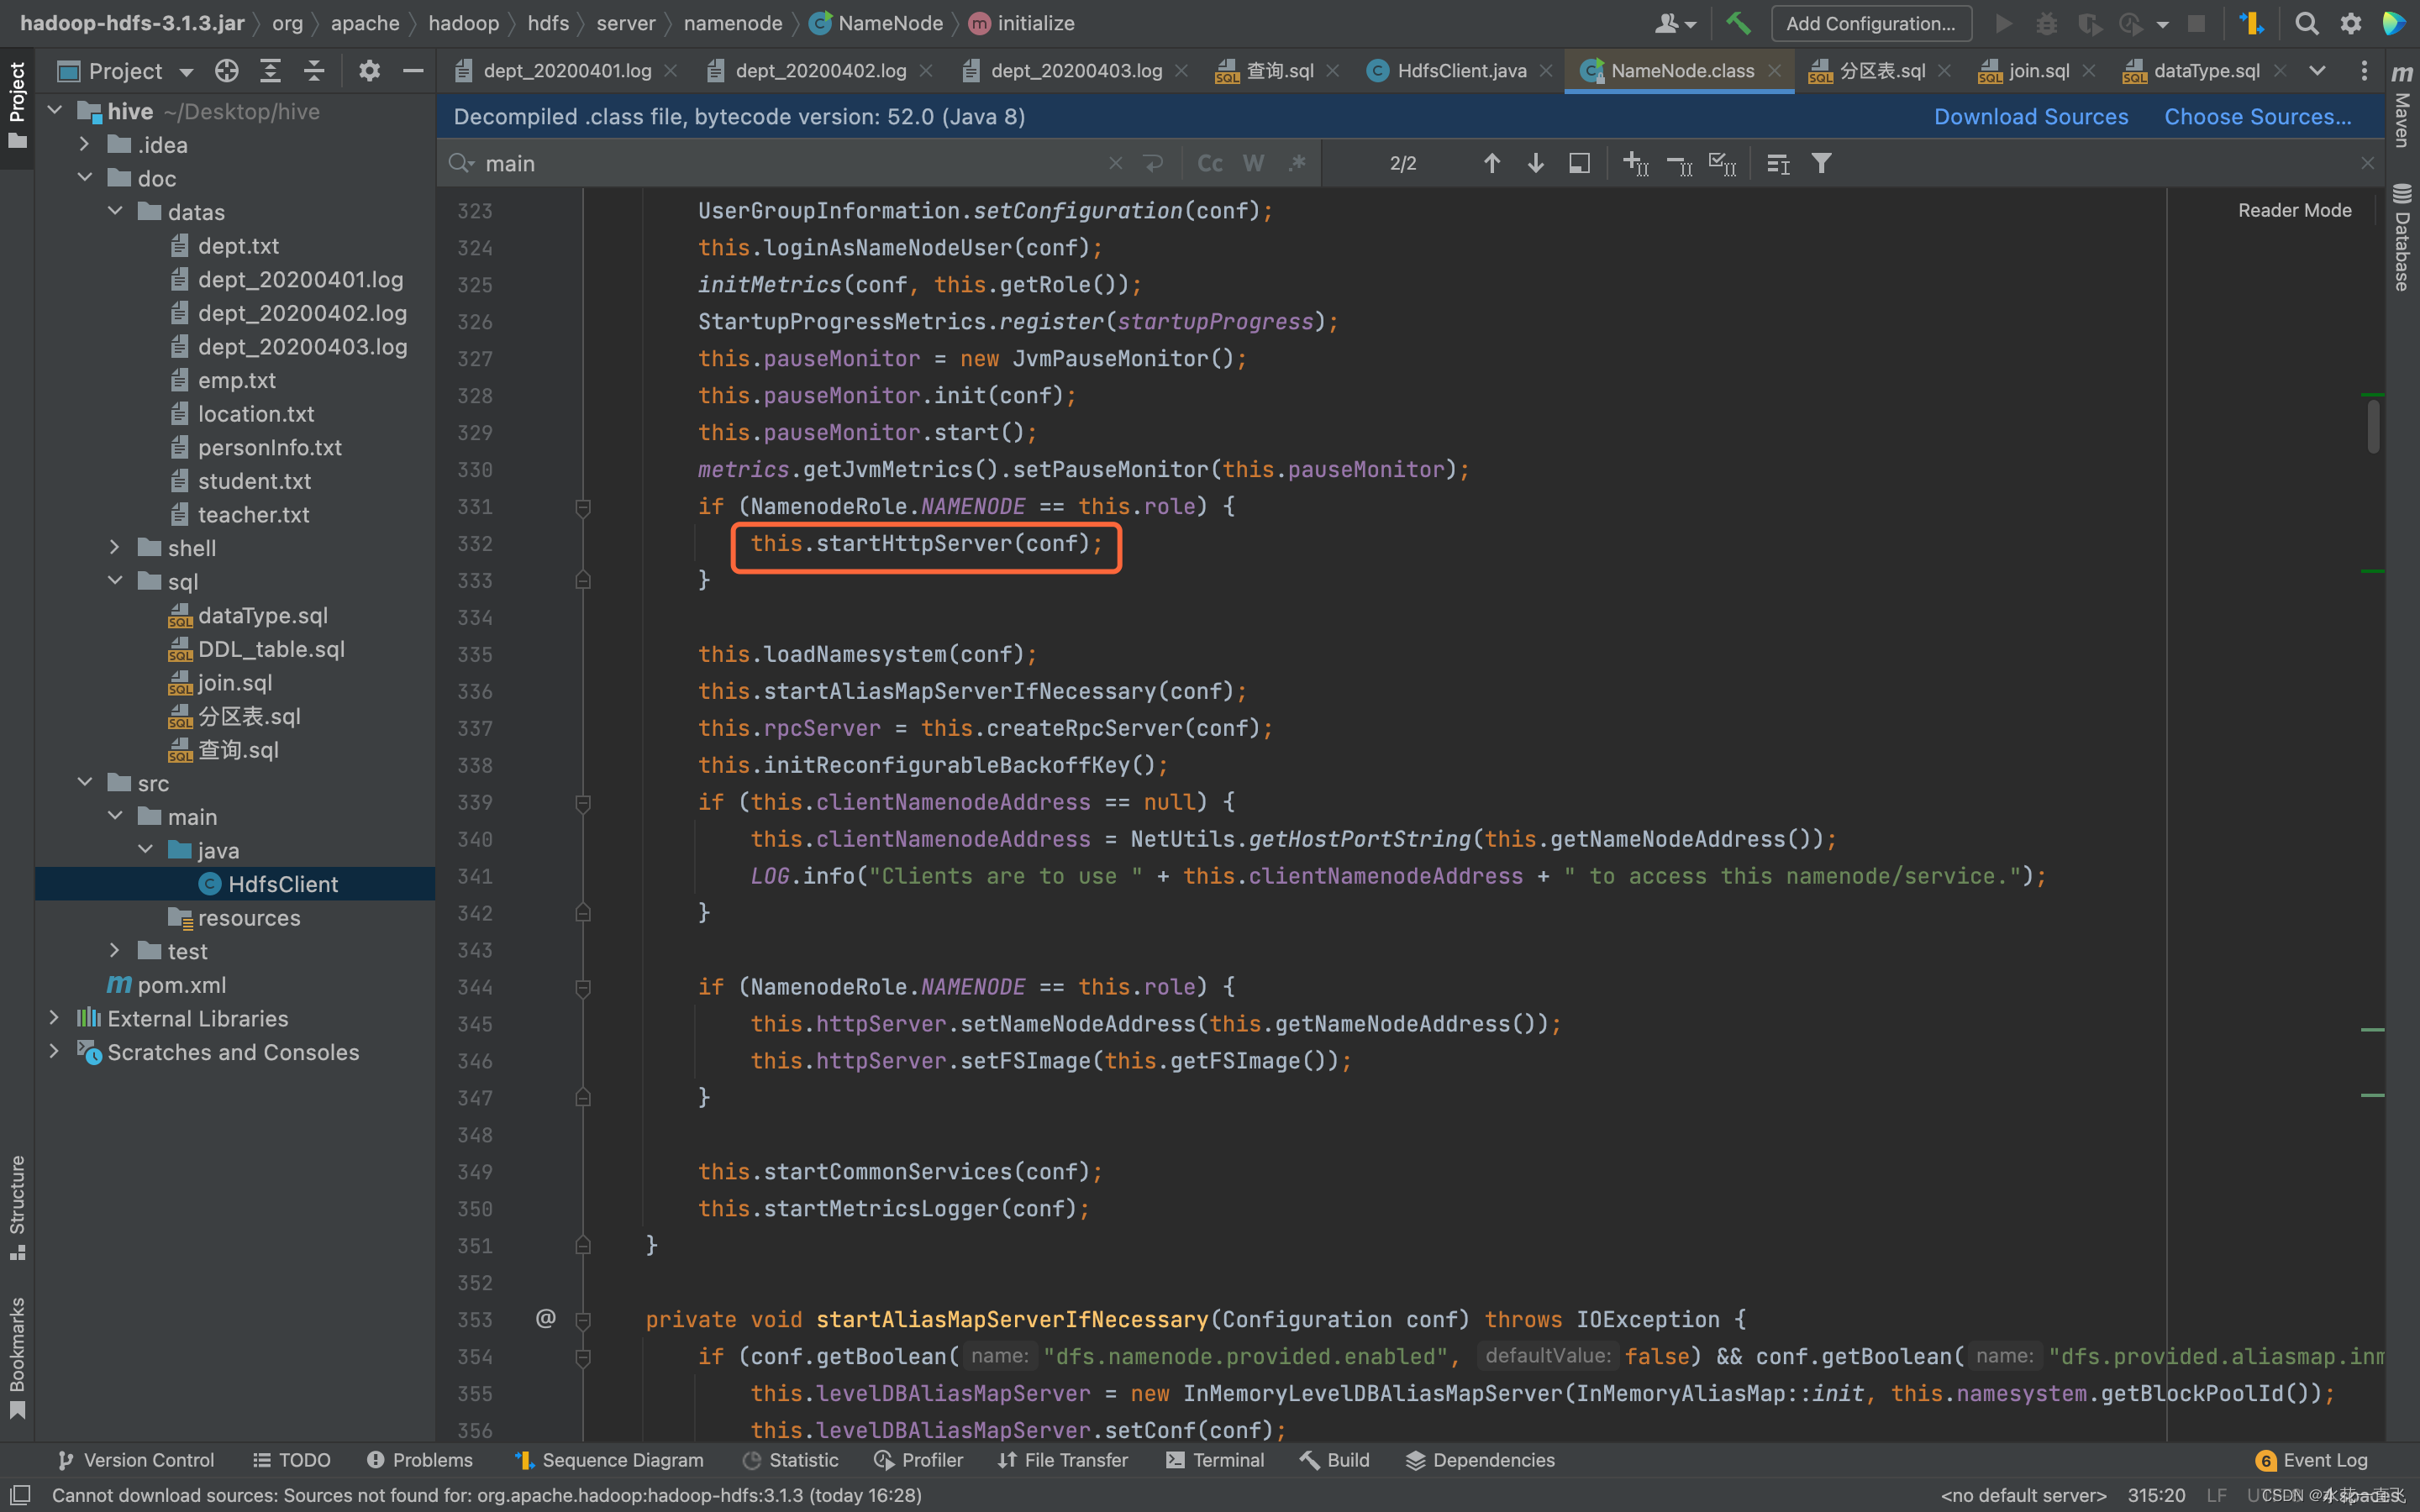Close the find bar
This screenshot has height=1512, width=2420.
click(x=2367, y=163)
